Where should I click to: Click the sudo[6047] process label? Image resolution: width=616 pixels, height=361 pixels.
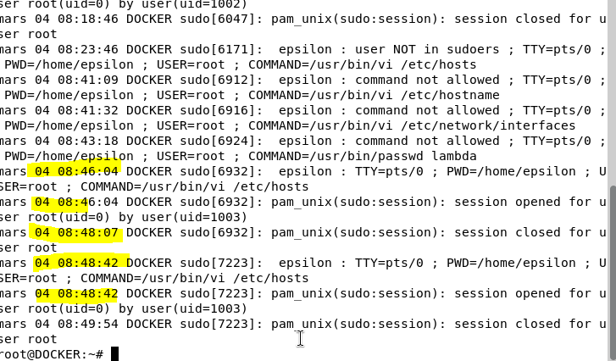217,19
